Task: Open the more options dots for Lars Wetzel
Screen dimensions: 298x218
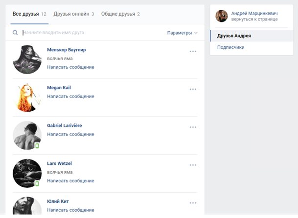Action: [193, 165]
